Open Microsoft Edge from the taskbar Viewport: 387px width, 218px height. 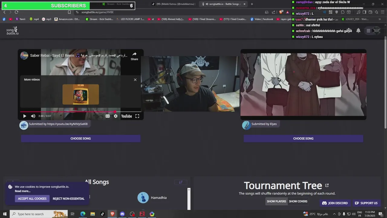(x=83, y=214)
